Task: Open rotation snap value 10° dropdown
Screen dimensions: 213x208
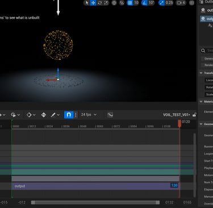Action: [x=151, y=3]
